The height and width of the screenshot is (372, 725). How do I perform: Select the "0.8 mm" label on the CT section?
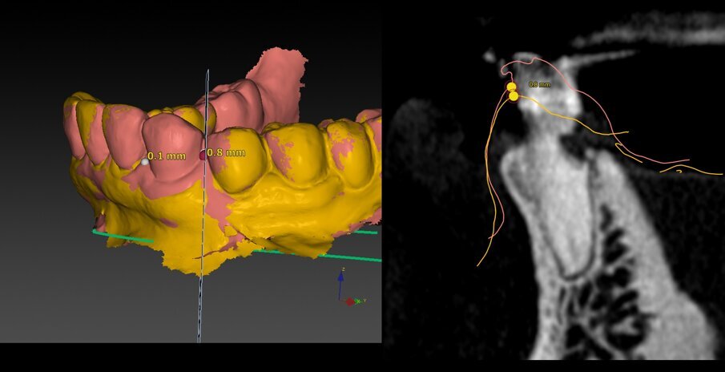[x=540, y=85]
